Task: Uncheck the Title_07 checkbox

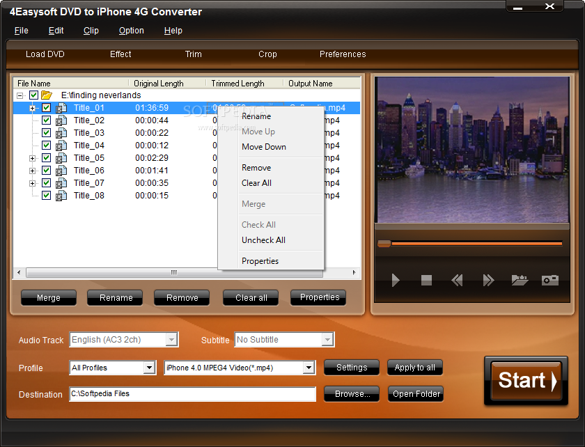Action: click(46, 183)
